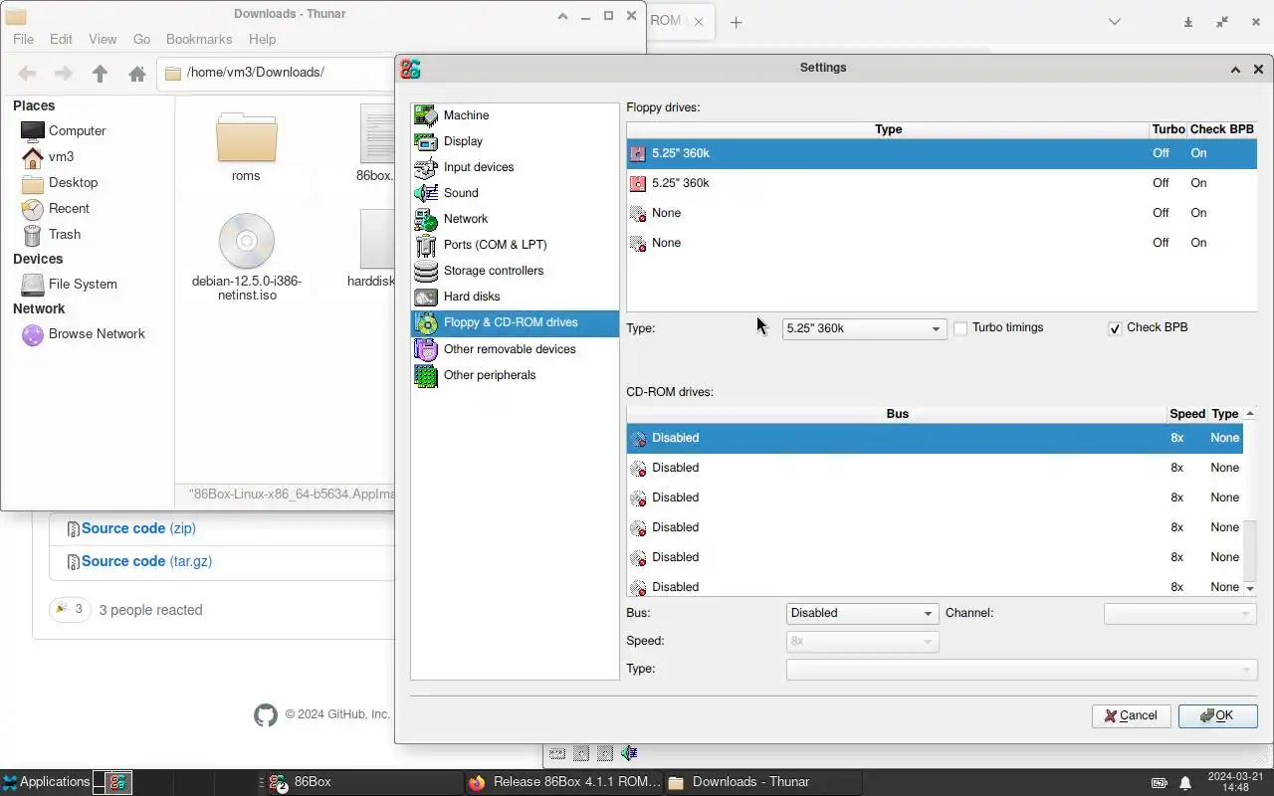Select the highlighted 5.25" 360k floppy row
This screenshot has width=1274, height=796.
pos(942,153)
